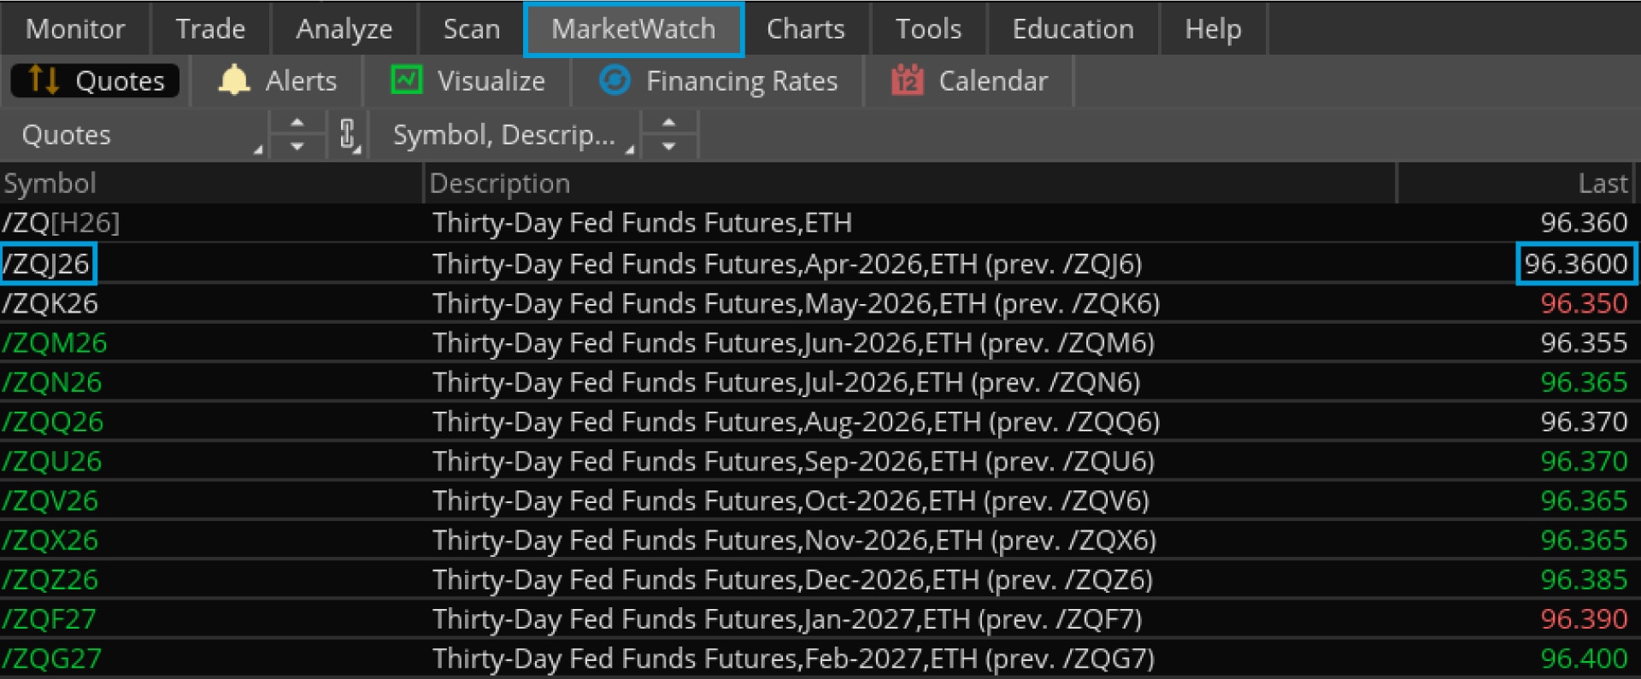The image size is (1641, 679).
Task: Open the Education tab
Action: click(x=1073, y=29)
